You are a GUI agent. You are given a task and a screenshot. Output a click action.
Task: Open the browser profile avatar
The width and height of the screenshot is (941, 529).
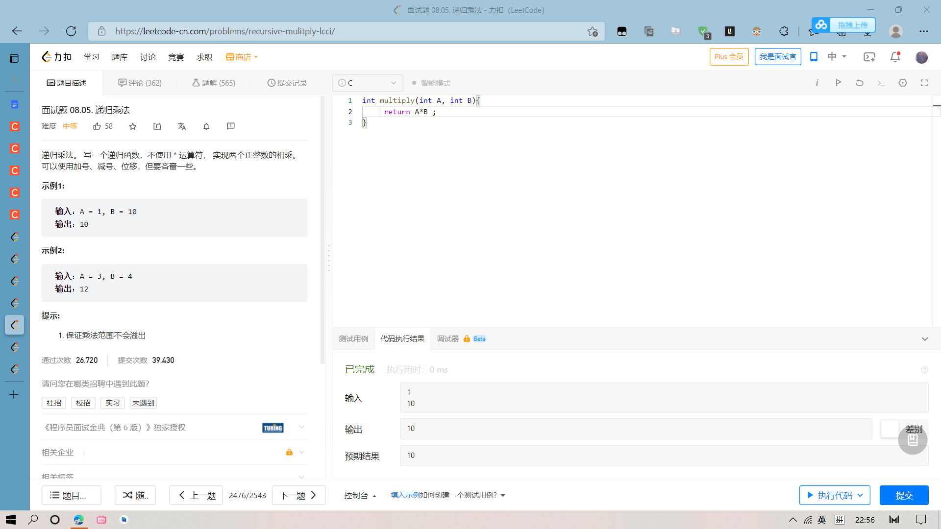click(x=896, y=31)
